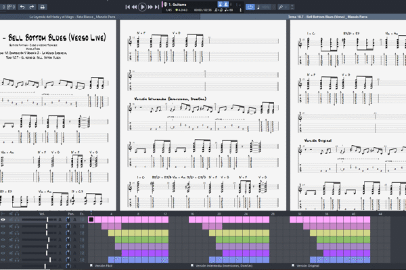This screenshot has width=406, height=270.
Task: Open the tuner tool
Action: pyautogui.click(x=281, y=7)
